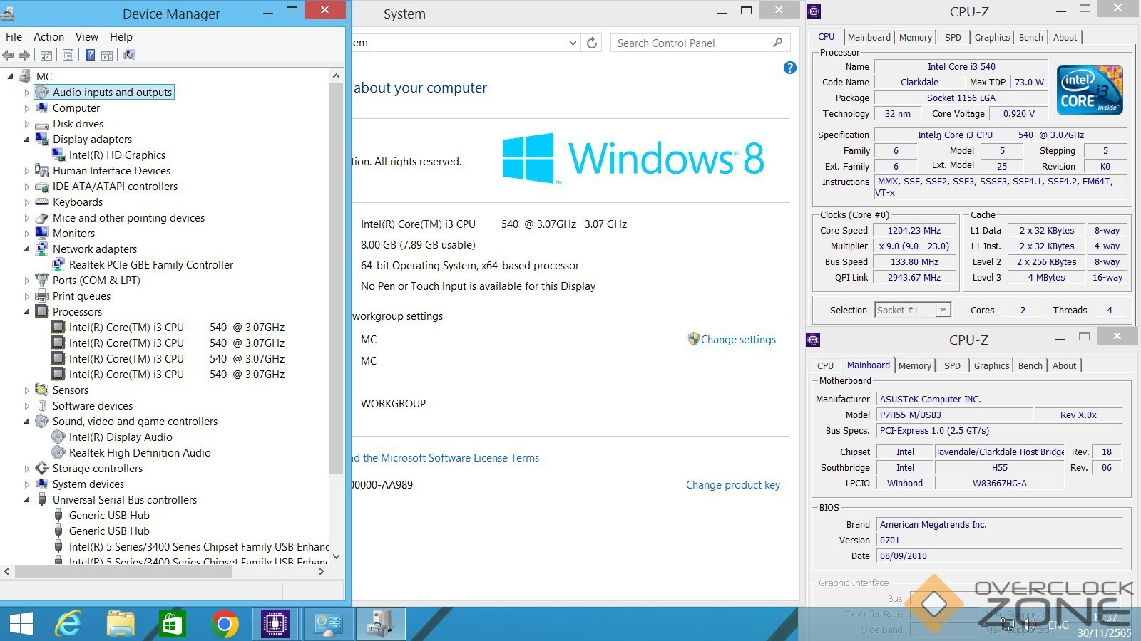1141x641 pixels.
Task: Launch Google Chrome from the taskbar
Action: 224,625
